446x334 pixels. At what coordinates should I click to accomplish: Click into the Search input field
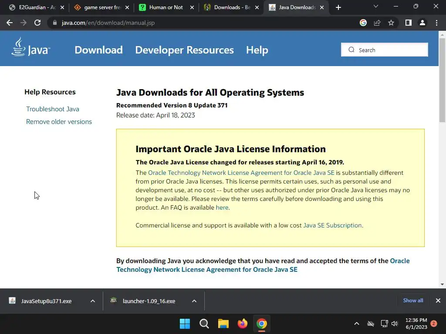point(385,50)
